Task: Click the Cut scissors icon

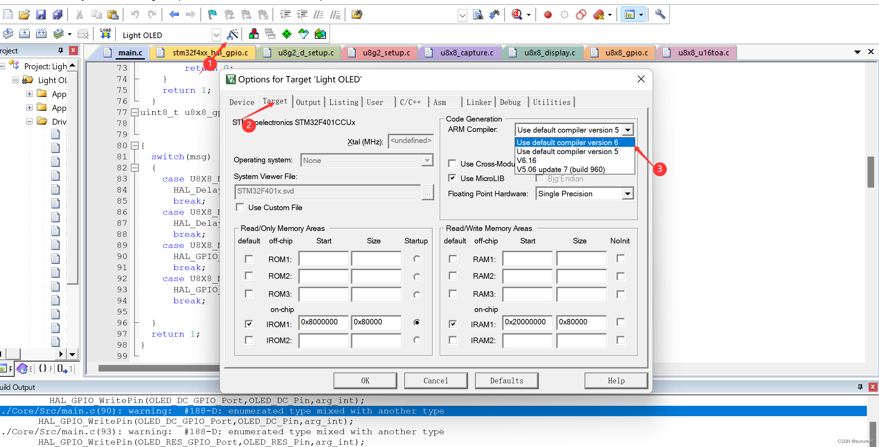Action: point(79,15)
